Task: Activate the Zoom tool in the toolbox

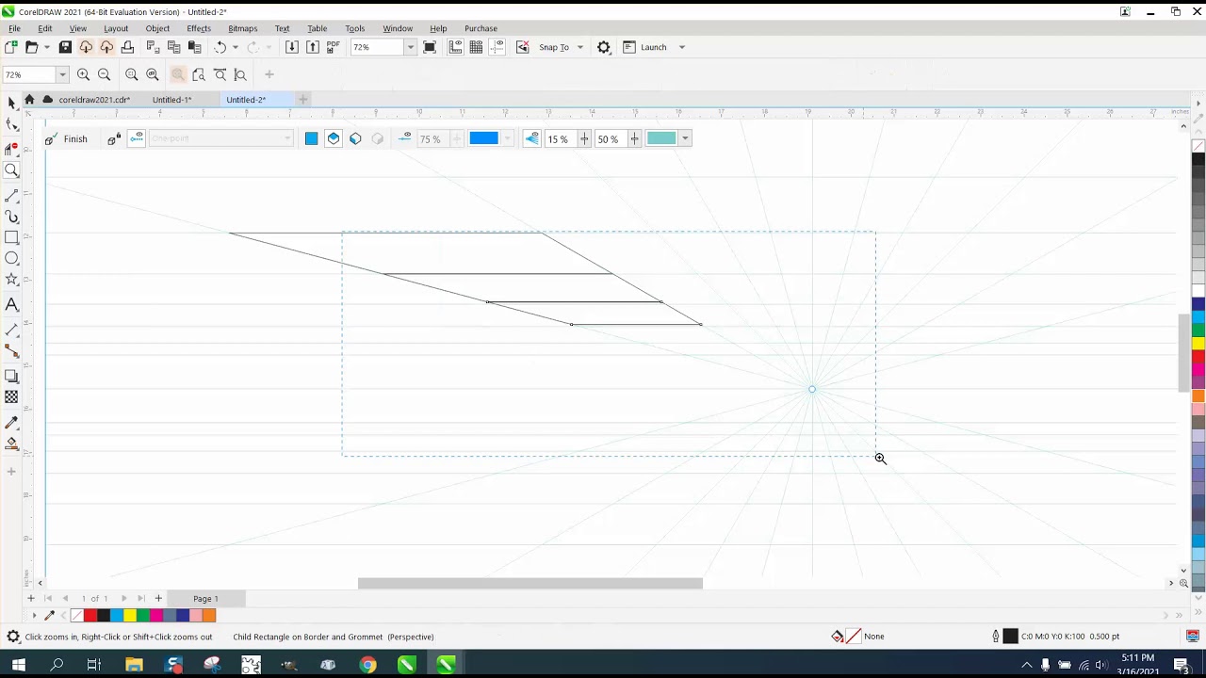Action: (x=11, y=170)
